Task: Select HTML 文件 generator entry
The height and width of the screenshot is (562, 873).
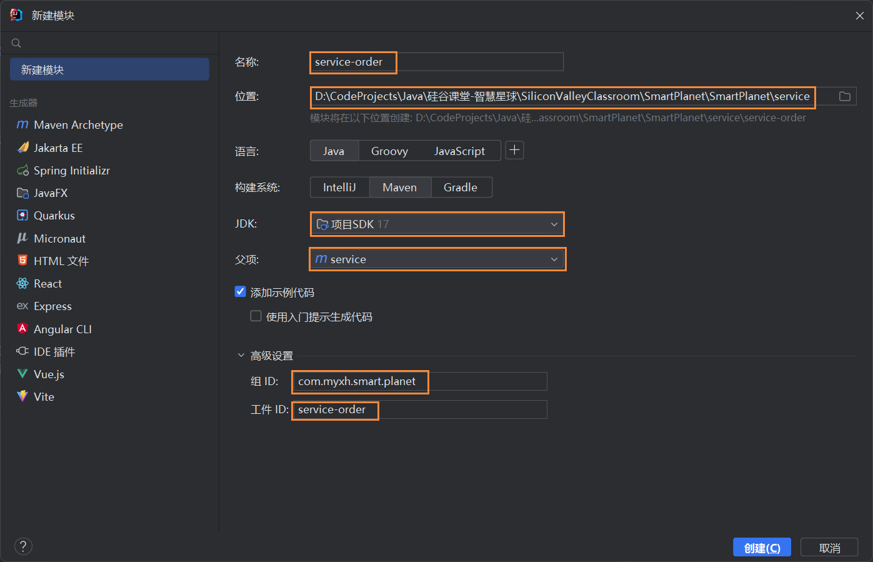Action: pyautogui.click(x=109, y=261)
